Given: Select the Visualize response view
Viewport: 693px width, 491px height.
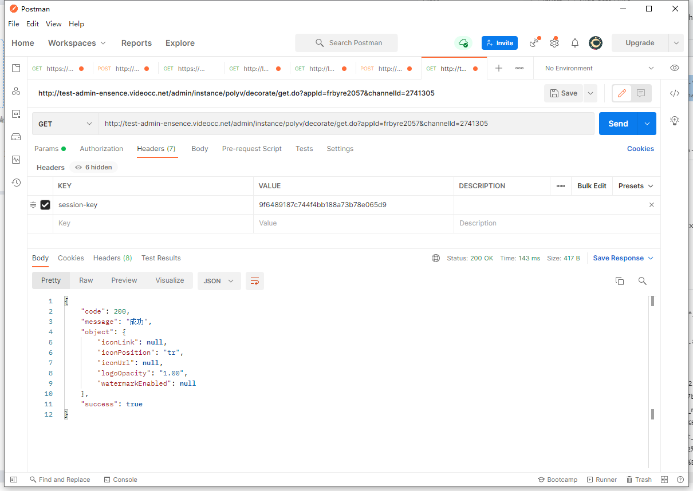Looking at the screenshot, I should tap(170, 280).
